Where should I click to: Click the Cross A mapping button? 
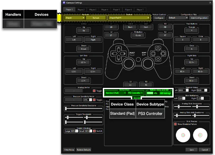pos(192,49)
